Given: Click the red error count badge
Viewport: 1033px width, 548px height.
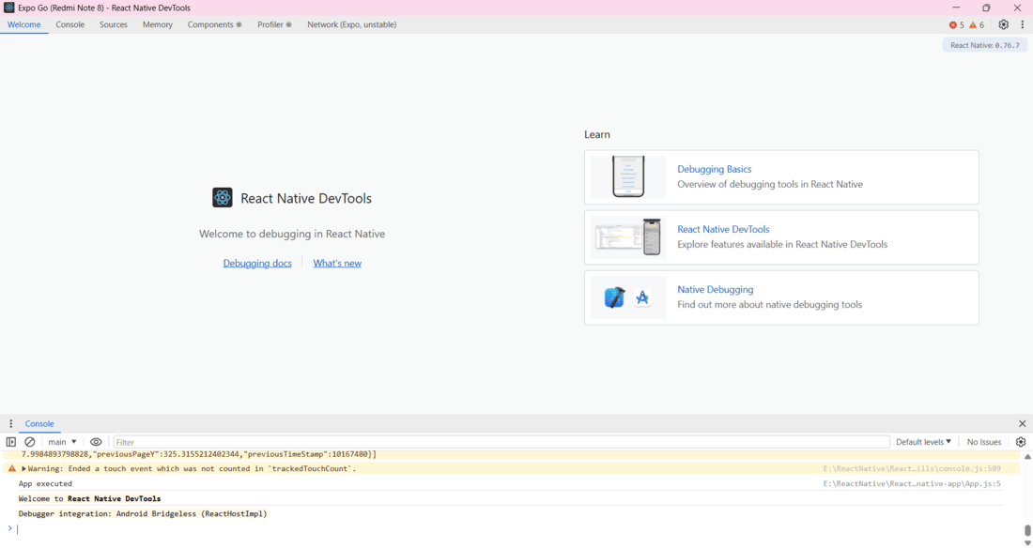Looking at the screenshot, I should [x=957, y=25].
